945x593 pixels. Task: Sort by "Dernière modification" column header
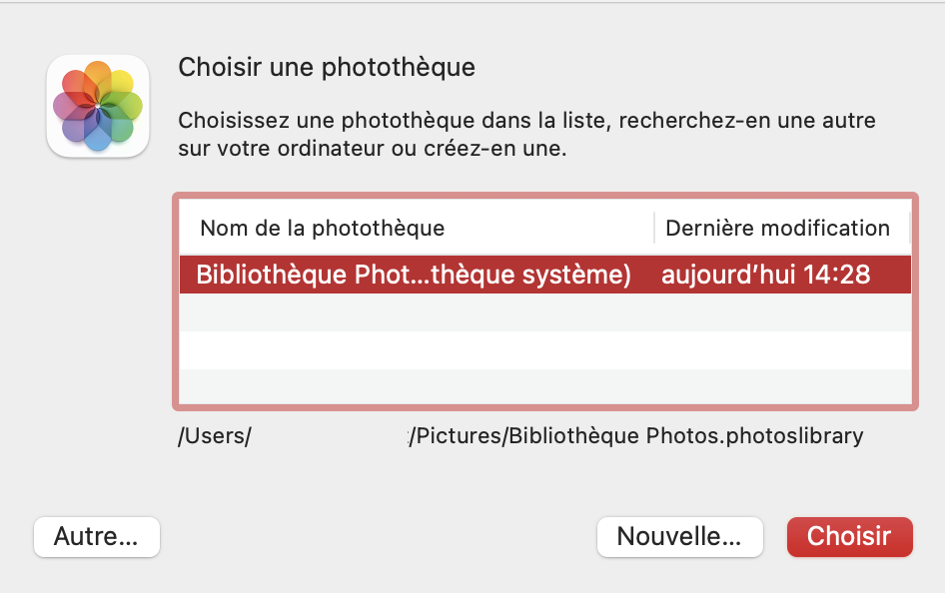tap(777, 228)
